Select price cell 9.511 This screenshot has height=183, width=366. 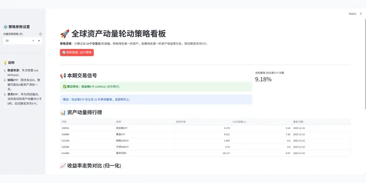pyautogui.click(x=203, y=134)
